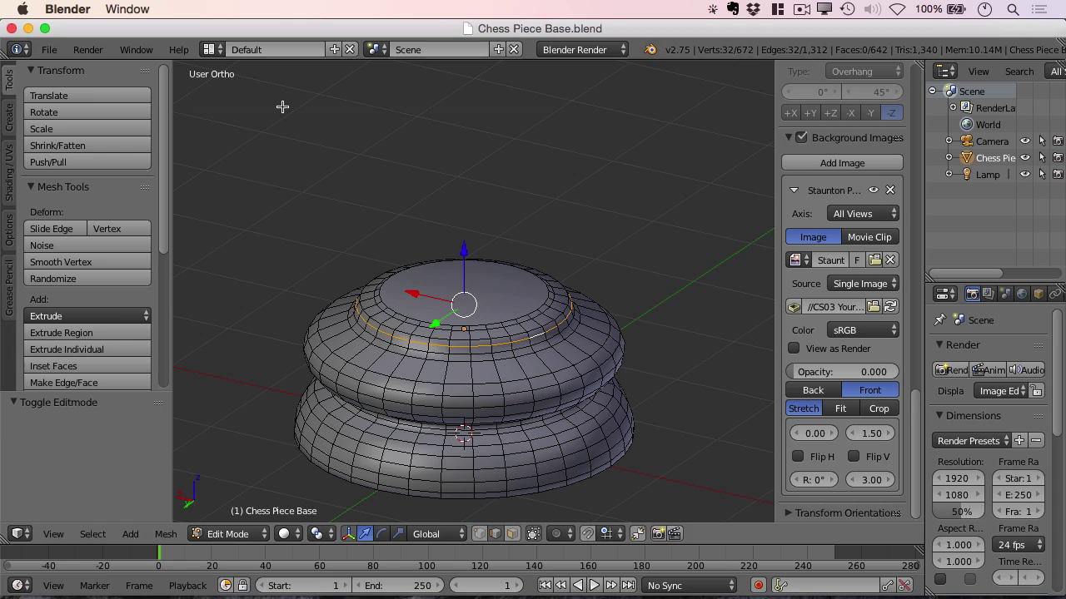Open Select menu in 3D view header
Viewport: 1066px width, 599px height.
92,533
